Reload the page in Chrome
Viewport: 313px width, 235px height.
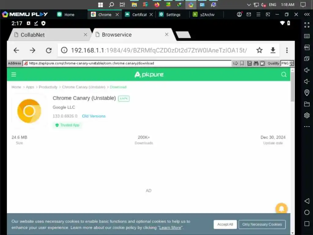49,50
